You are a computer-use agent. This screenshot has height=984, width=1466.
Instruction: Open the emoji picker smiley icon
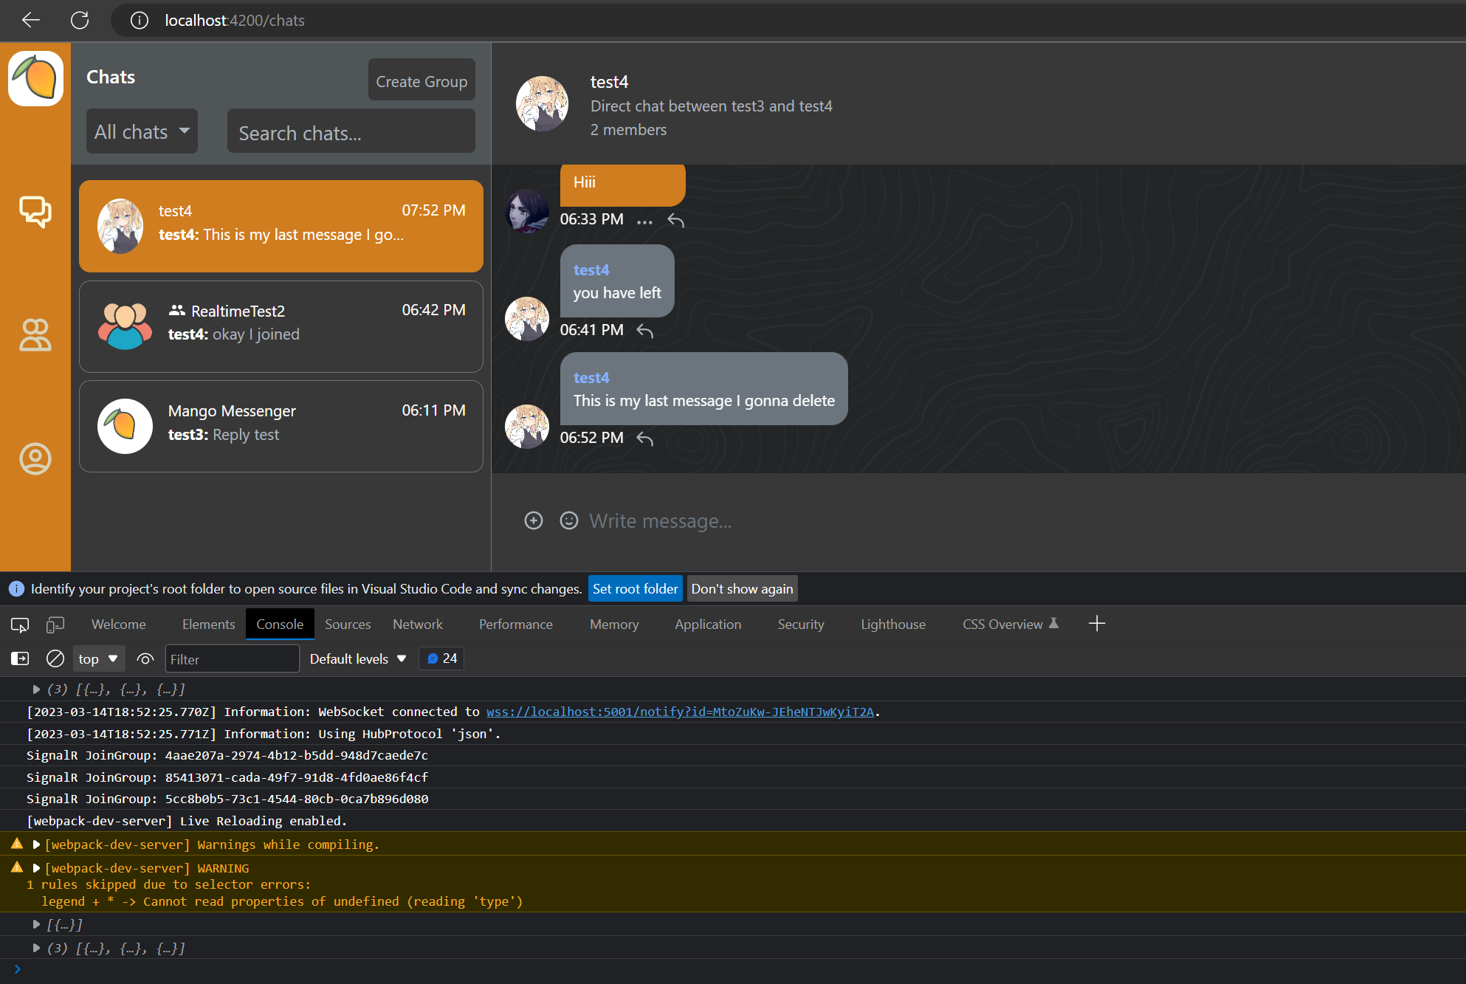click(x=568, y=520)
